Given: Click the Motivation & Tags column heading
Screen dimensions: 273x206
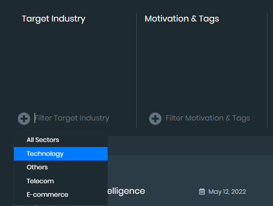Looking at the screenshot, I should pyautogui.click(x=181, y=19).
